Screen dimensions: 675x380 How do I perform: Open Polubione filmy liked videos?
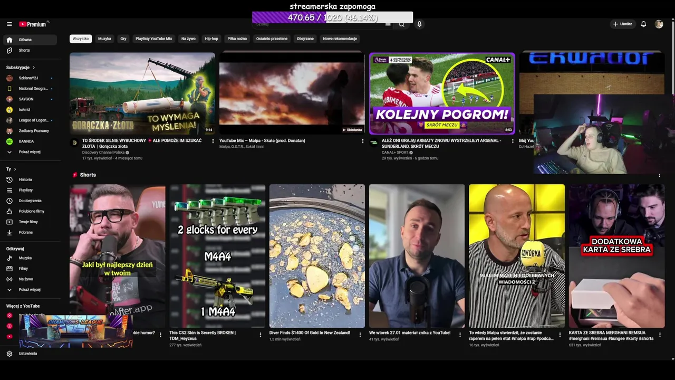[31, 211]
